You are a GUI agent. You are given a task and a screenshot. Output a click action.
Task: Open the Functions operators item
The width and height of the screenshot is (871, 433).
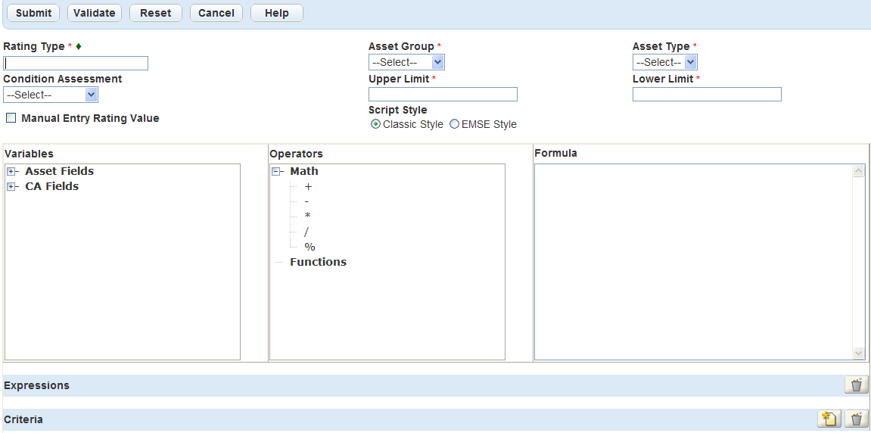tap(318, 262)
